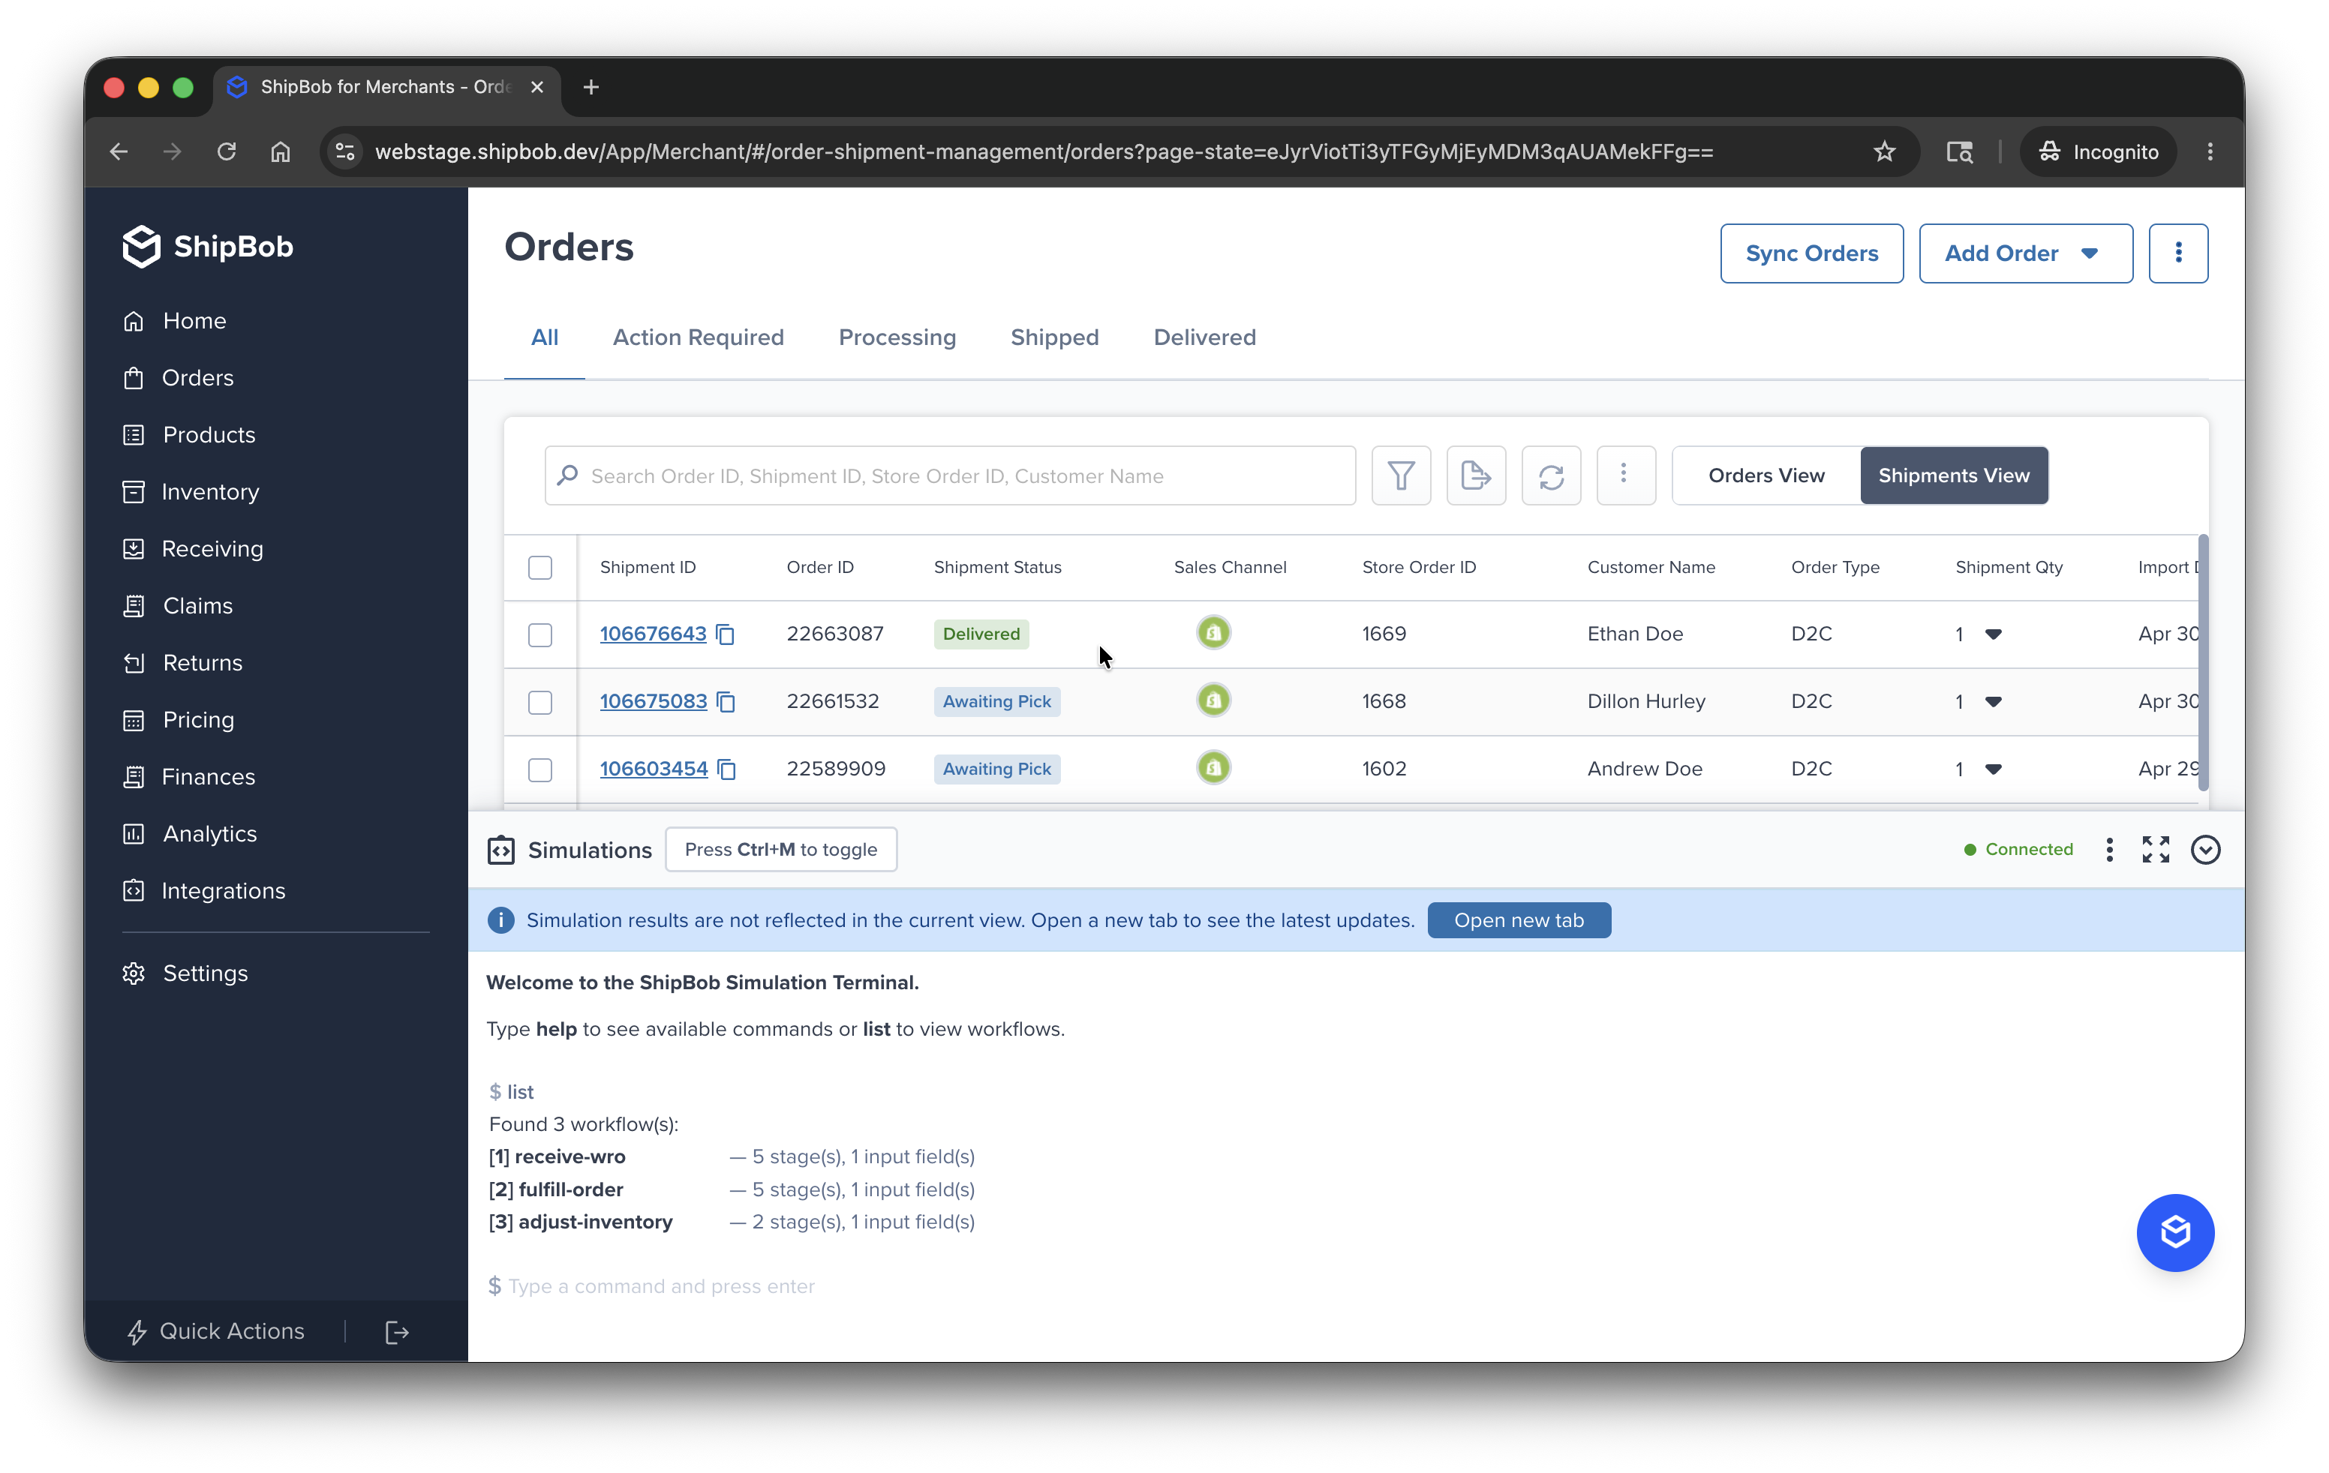Expand Simulations panel to fullscreen
The width and height of the screenshot is (2329, 1473).
(2156, 850)
